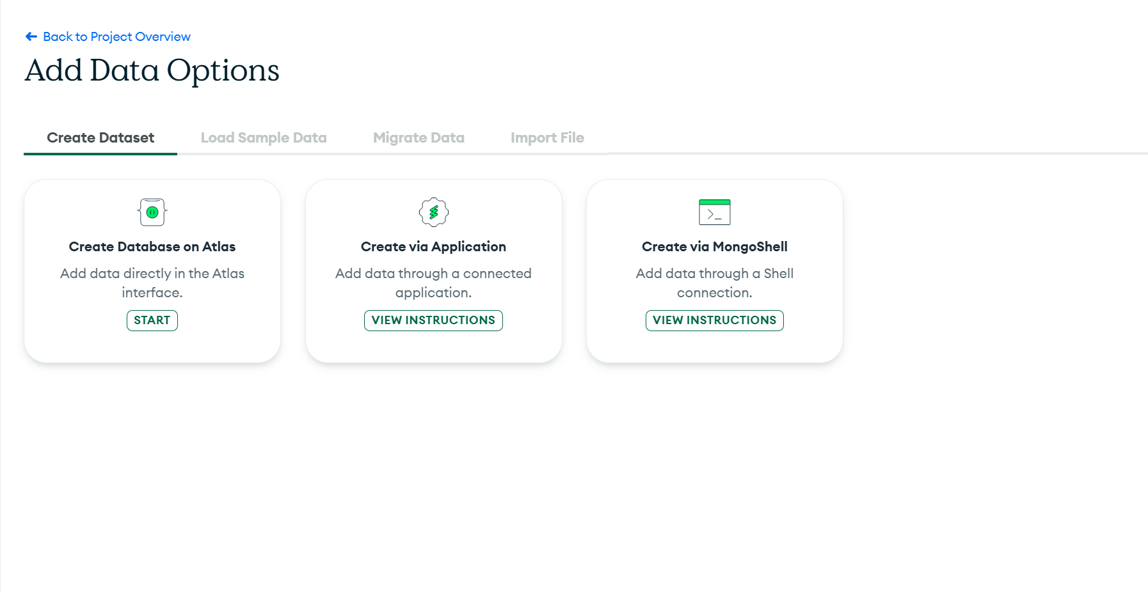View instructions for Create via MongoShell
This screenshot has width=1148, height=592.
715,320
